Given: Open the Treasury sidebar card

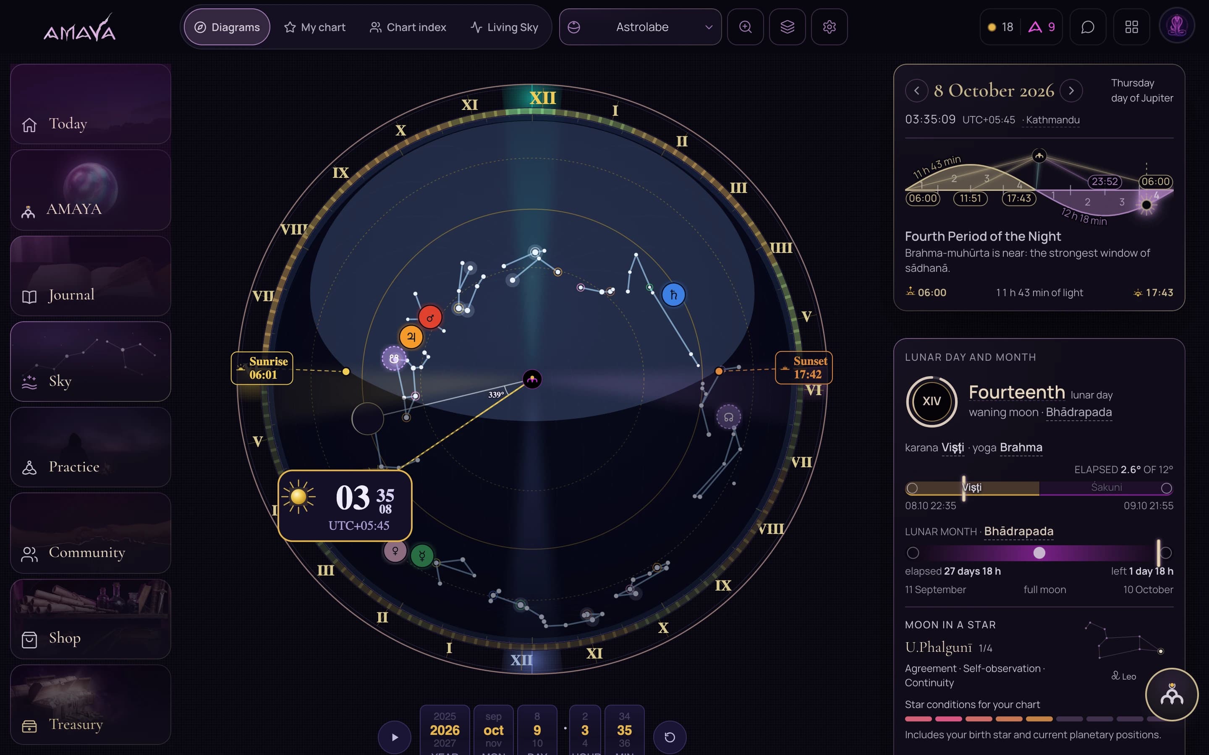Looking at the screenshot, I should coord(90,705).
